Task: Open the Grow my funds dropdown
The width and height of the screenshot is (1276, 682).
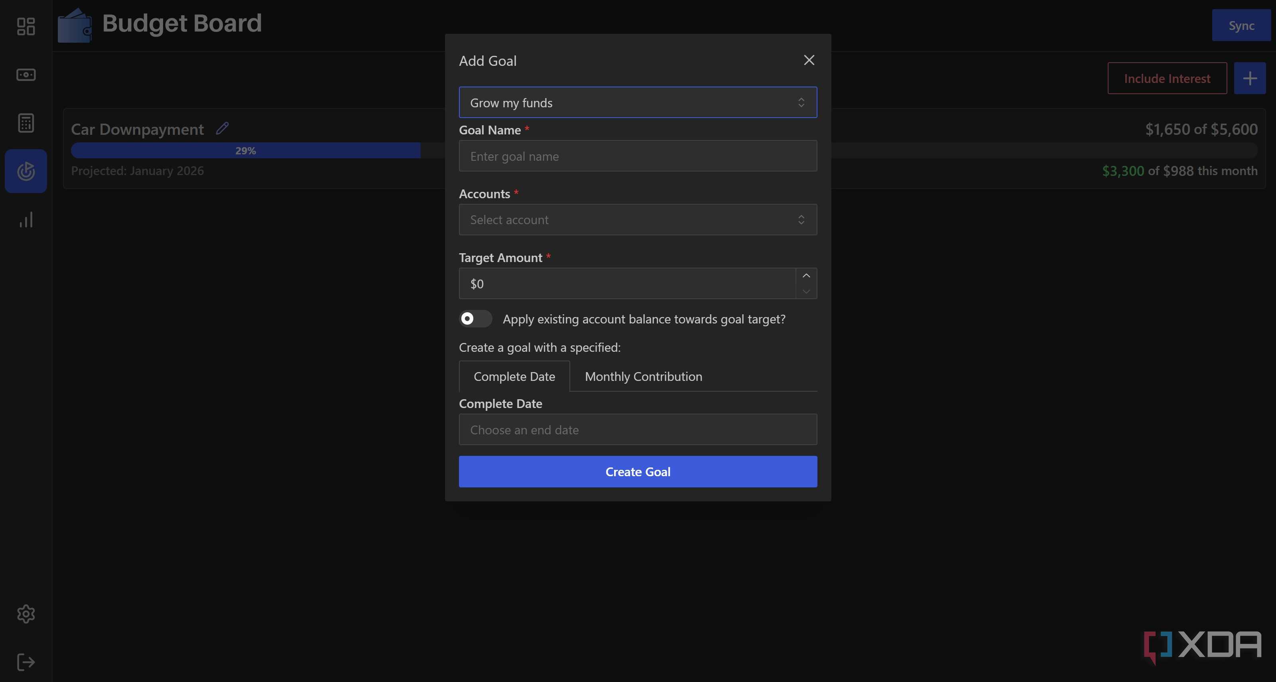Action: tap(638, 102)
